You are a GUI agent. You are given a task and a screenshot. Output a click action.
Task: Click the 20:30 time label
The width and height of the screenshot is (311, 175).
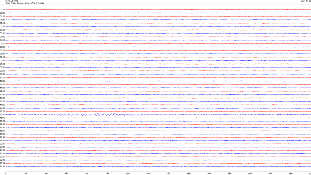(x=2, y=147)
